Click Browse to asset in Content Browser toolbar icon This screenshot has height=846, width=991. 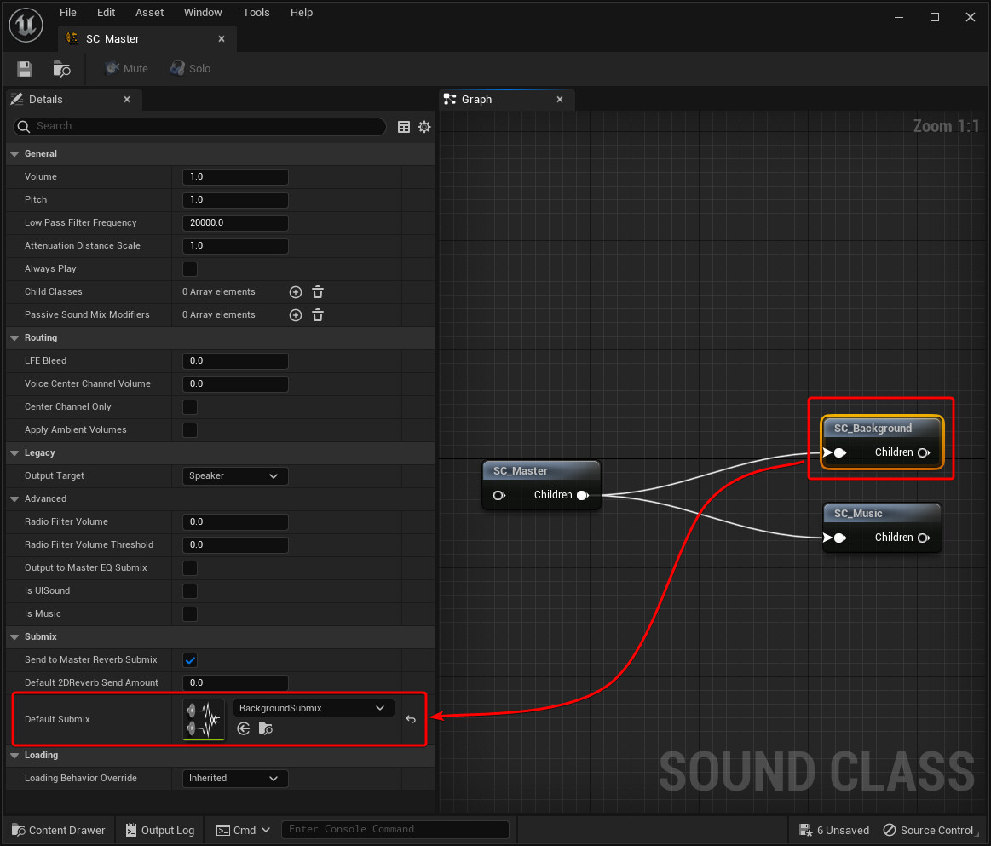coord(61,69)
